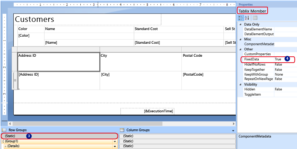Click the Categorized view icon in Properties
Image resolution: width=297 pixels, height=149 pixels.
point(241,18)
